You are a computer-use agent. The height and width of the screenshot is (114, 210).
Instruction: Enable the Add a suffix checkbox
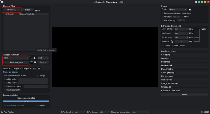[5, 83]
